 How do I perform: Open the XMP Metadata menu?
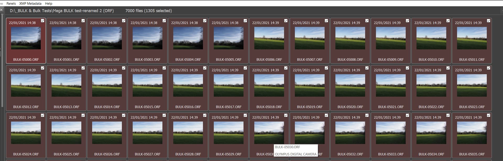(x=30, y=3)
